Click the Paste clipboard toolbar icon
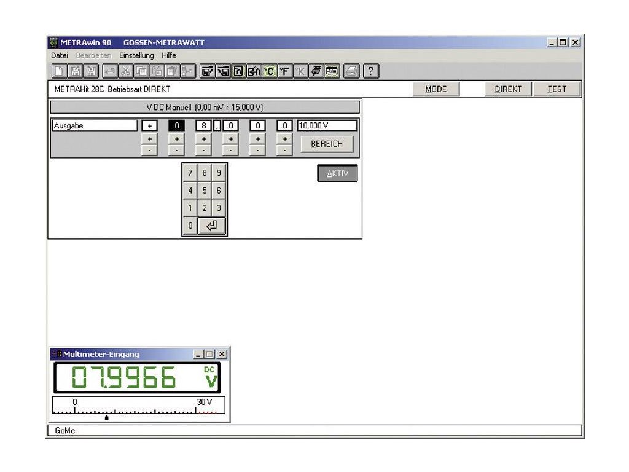The image size is (629, 472). coord(157,71)
